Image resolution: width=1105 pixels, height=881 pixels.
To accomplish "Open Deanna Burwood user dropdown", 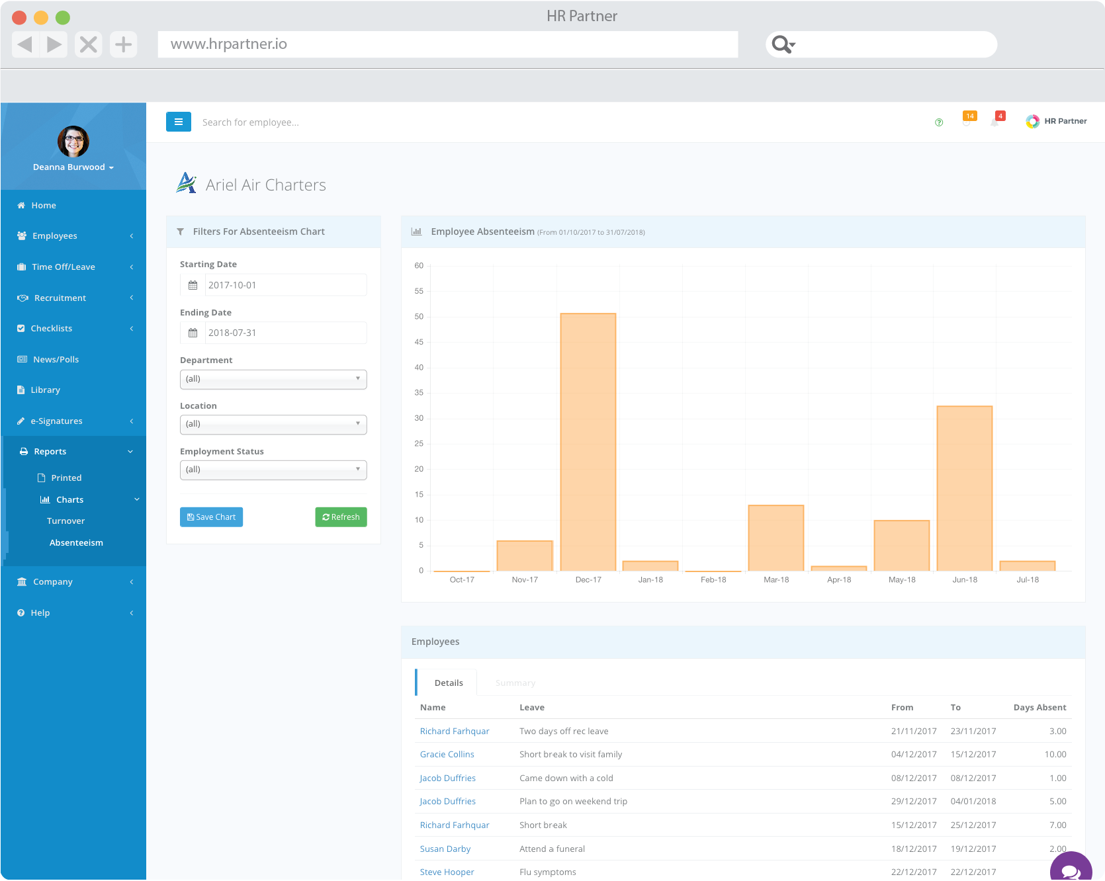I will click(x=73, y=167).
